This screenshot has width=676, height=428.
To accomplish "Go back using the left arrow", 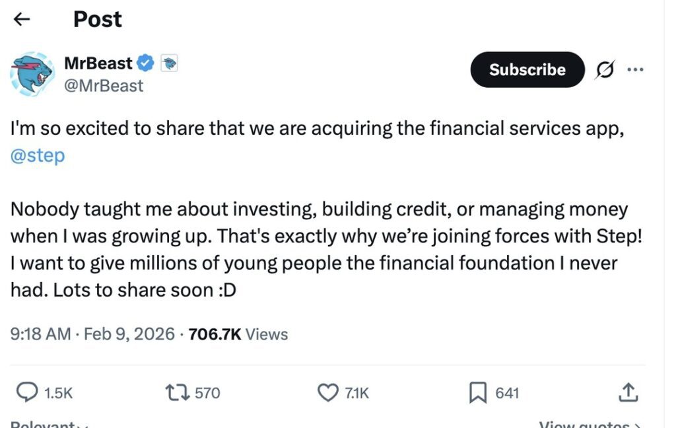I will click(22, 20).
